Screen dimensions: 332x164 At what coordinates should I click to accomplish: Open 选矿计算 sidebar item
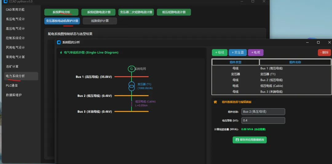[x=12, y=66]
